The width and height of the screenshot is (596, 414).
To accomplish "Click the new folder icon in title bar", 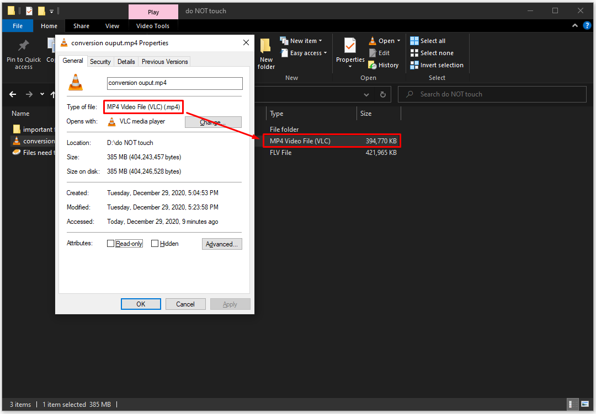I will pyautogui.click(x=41, y=11).
